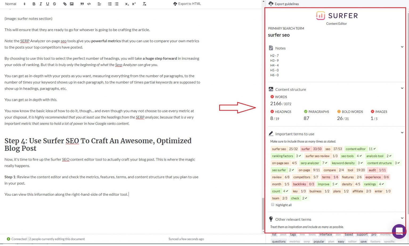This screenshot has width=409, height=246.
Task: Insert a hyperlink using the link icon
Action: 65,4
